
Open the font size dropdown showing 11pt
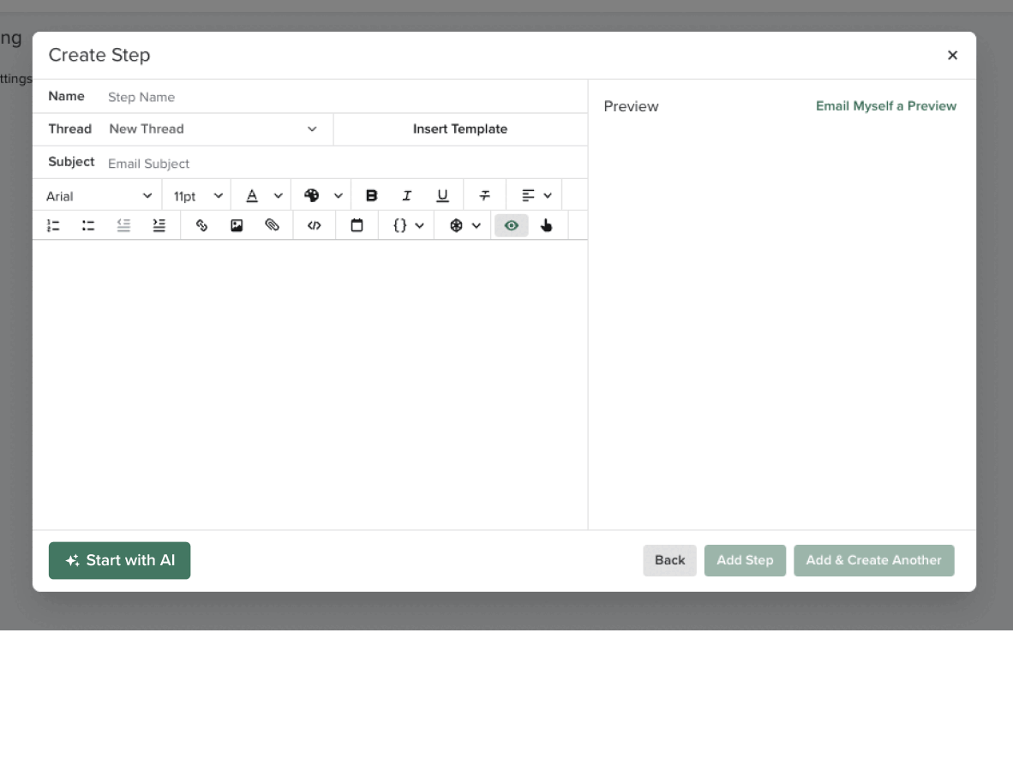(x=196, y=195)
